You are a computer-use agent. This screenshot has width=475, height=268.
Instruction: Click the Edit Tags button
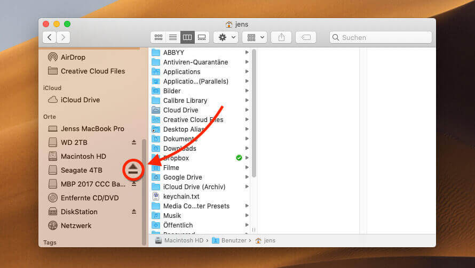tap(305, 37)
